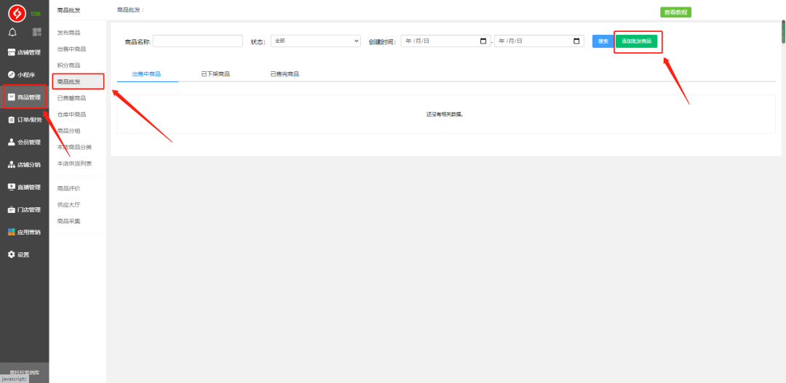Open 商品采集 submenu item
The width and height of the screenshot is (786, 383).
tap(68, 221)
